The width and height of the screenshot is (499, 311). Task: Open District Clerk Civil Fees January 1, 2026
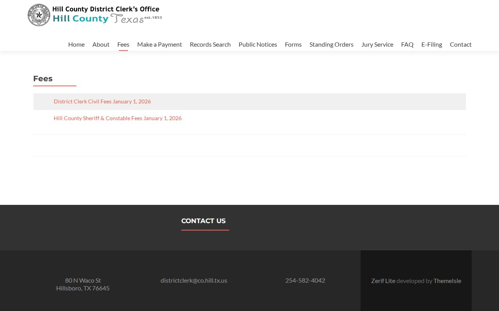[x=102, y=101]
